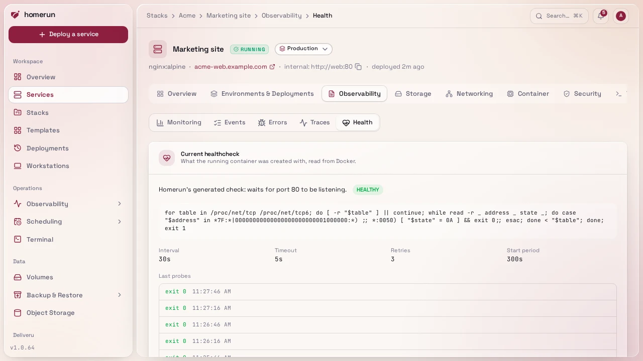Screen dimensions: 643x361
Task: Open Overview in the sidebar
Action: [x=68, y=77]
